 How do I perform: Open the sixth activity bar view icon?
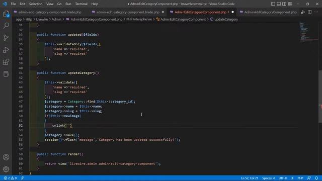click(6, 74)
